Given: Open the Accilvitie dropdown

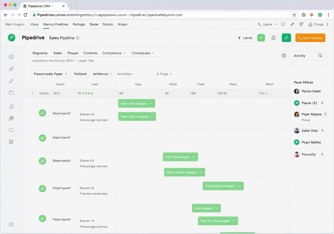Looking at the screenshot, I should click(x=125, y=74).
